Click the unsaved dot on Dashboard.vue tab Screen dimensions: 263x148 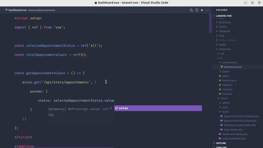pos(202,10)
